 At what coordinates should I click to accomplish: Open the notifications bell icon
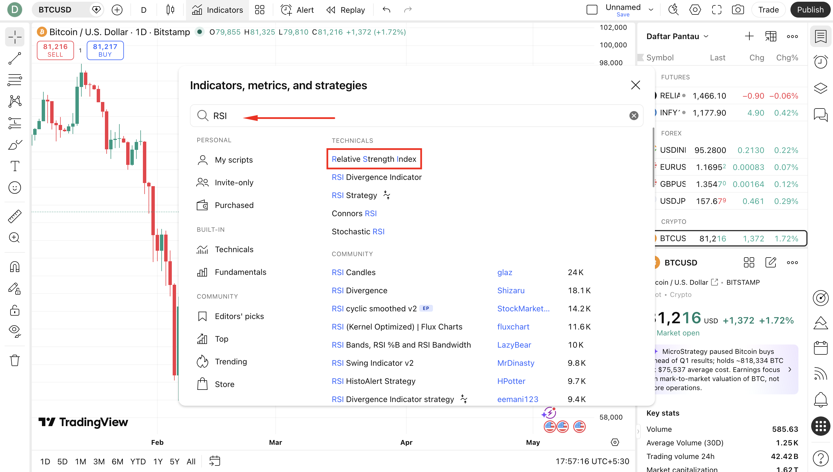(x=821, y=399)
